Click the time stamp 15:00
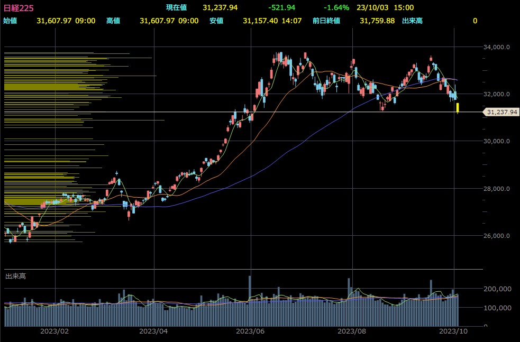Viewport: 520px width, 342px height. 404,7
